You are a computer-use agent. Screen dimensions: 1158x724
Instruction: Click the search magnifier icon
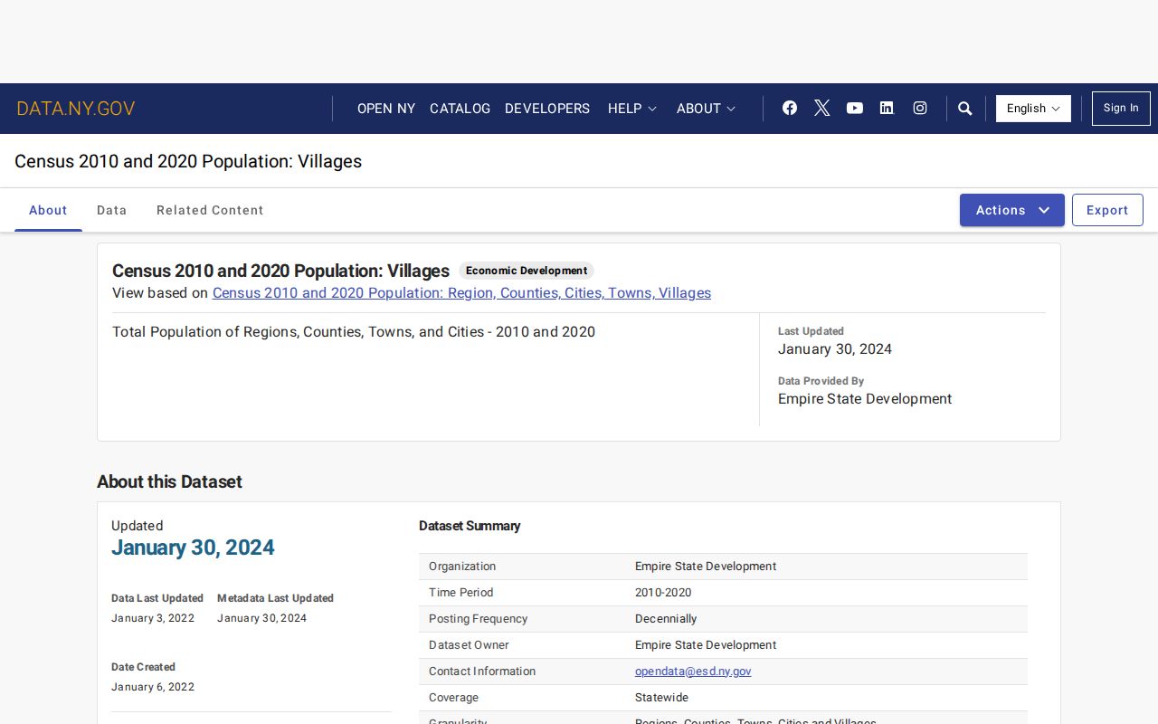(x=965, y=109)
